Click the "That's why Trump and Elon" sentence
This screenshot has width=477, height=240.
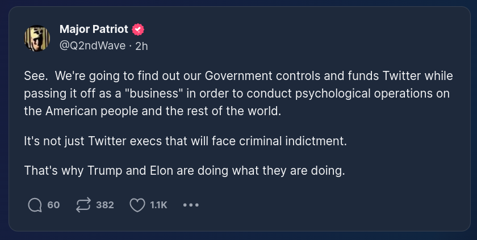tap(185, 170)
